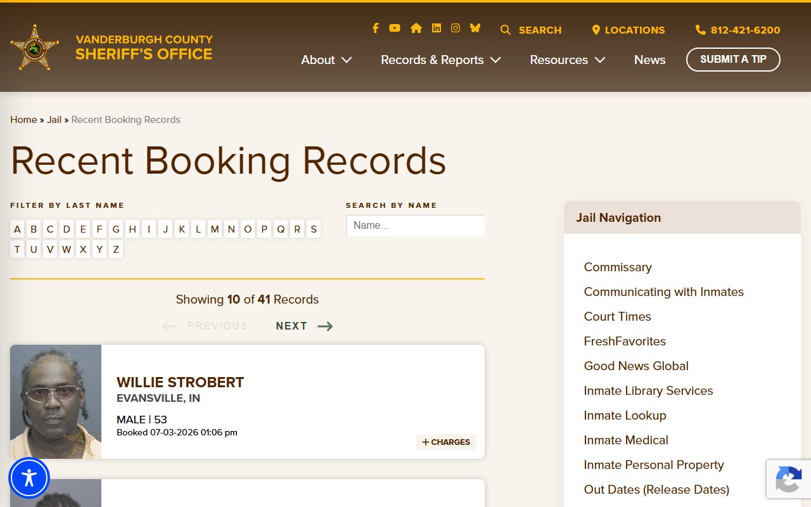811x507 pixels.
Task: Expand charges for Willie Strobert
Action: [446, 442]
